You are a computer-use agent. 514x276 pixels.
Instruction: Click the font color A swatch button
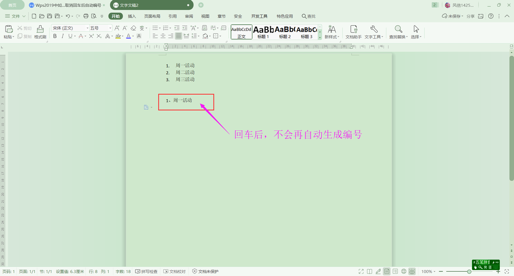coord(128,36)
